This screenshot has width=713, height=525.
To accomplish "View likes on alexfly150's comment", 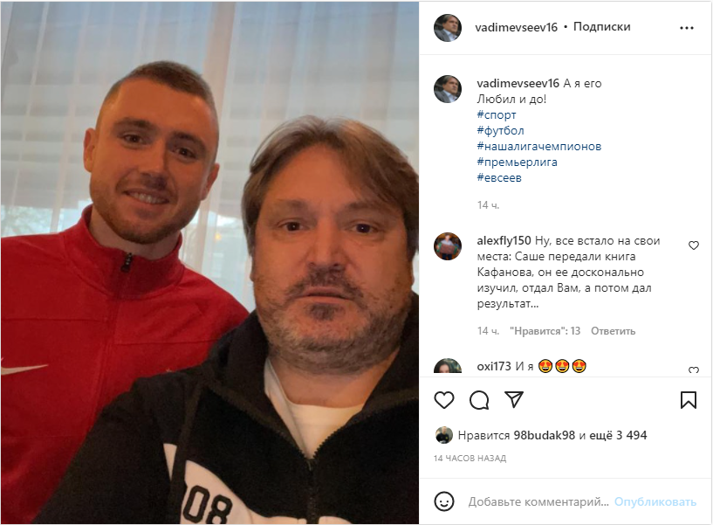I will click(x=545, y=331).
